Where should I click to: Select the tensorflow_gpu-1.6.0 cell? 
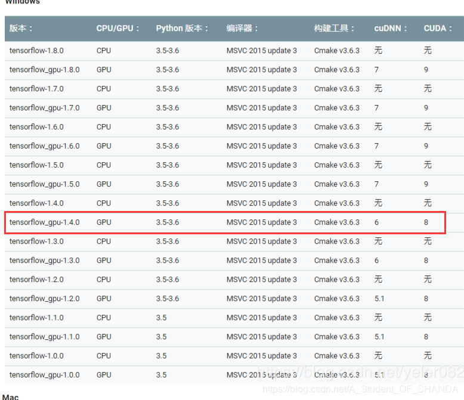pyautogui.click(x=44, y=146)
